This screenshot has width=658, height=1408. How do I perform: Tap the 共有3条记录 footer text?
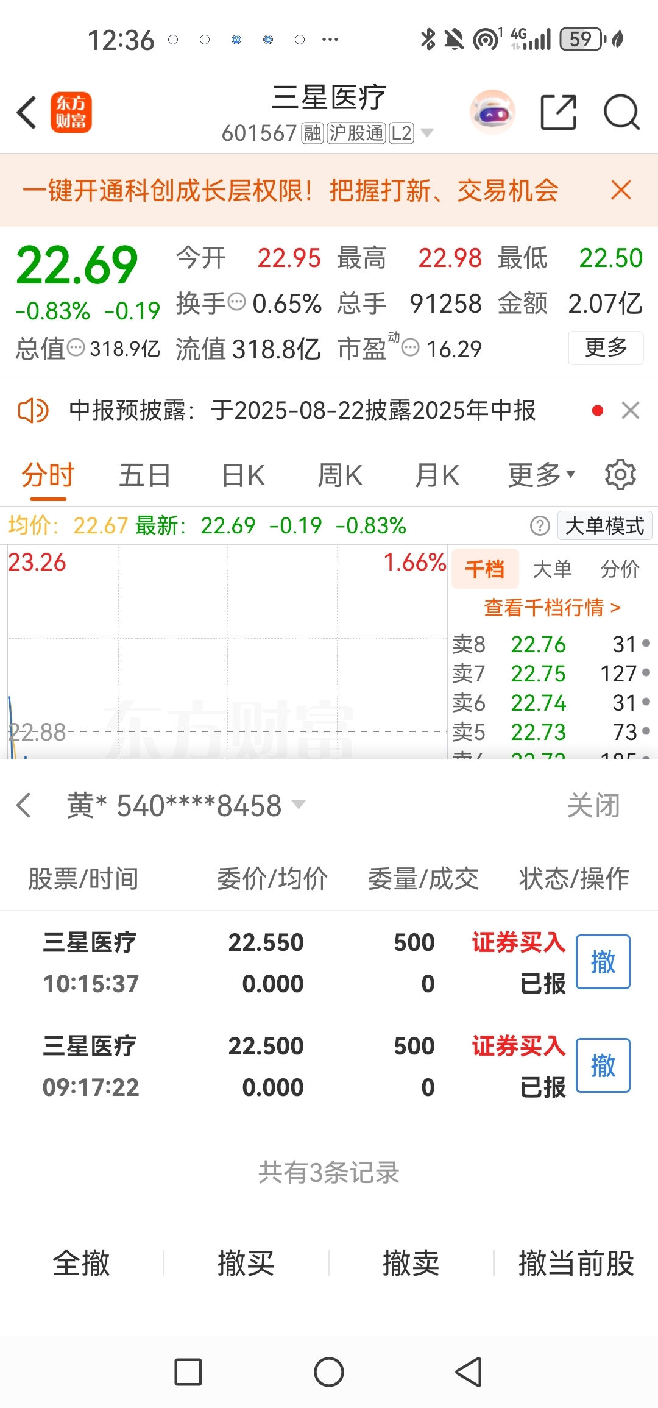pos(329,1172)
